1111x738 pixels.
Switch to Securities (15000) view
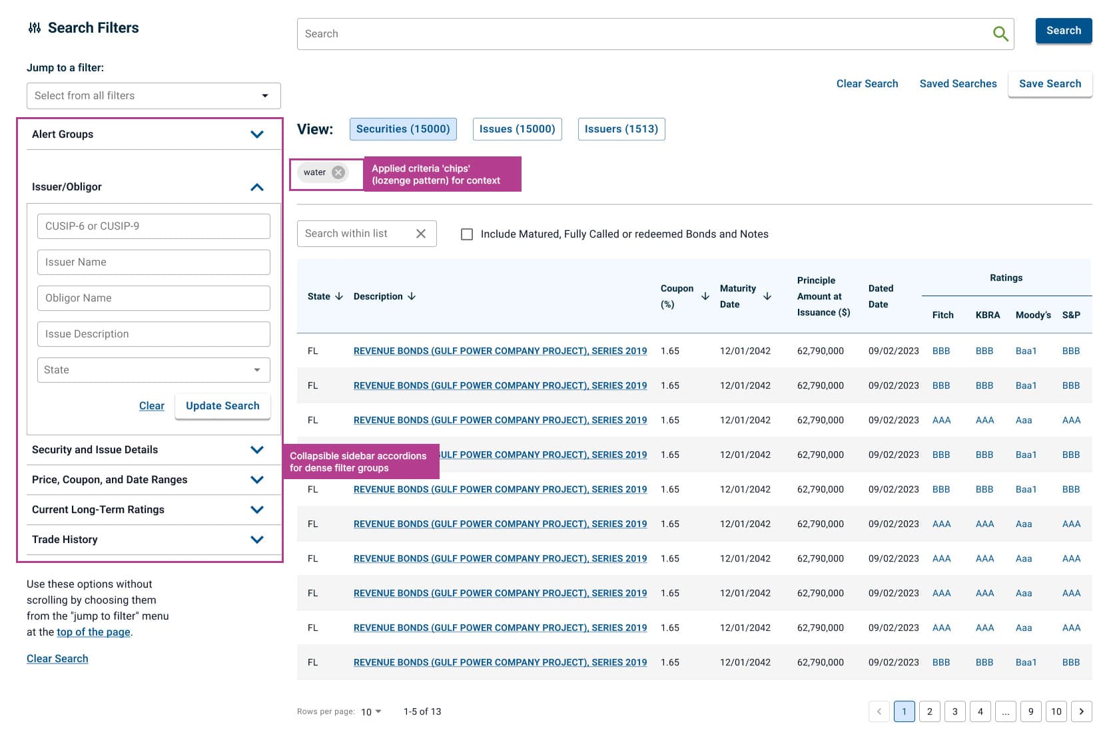(x=403, y=129)
